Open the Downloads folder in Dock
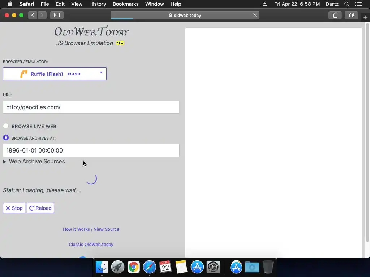Screen dimensions: 370x277 click(x=252, y=267)
